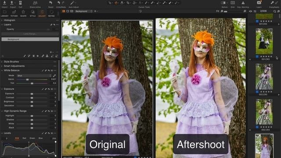The height and width of the screenshot is (158, 281).
Task: Switch to the Library tool tab
Action: (x=5, y=14)
